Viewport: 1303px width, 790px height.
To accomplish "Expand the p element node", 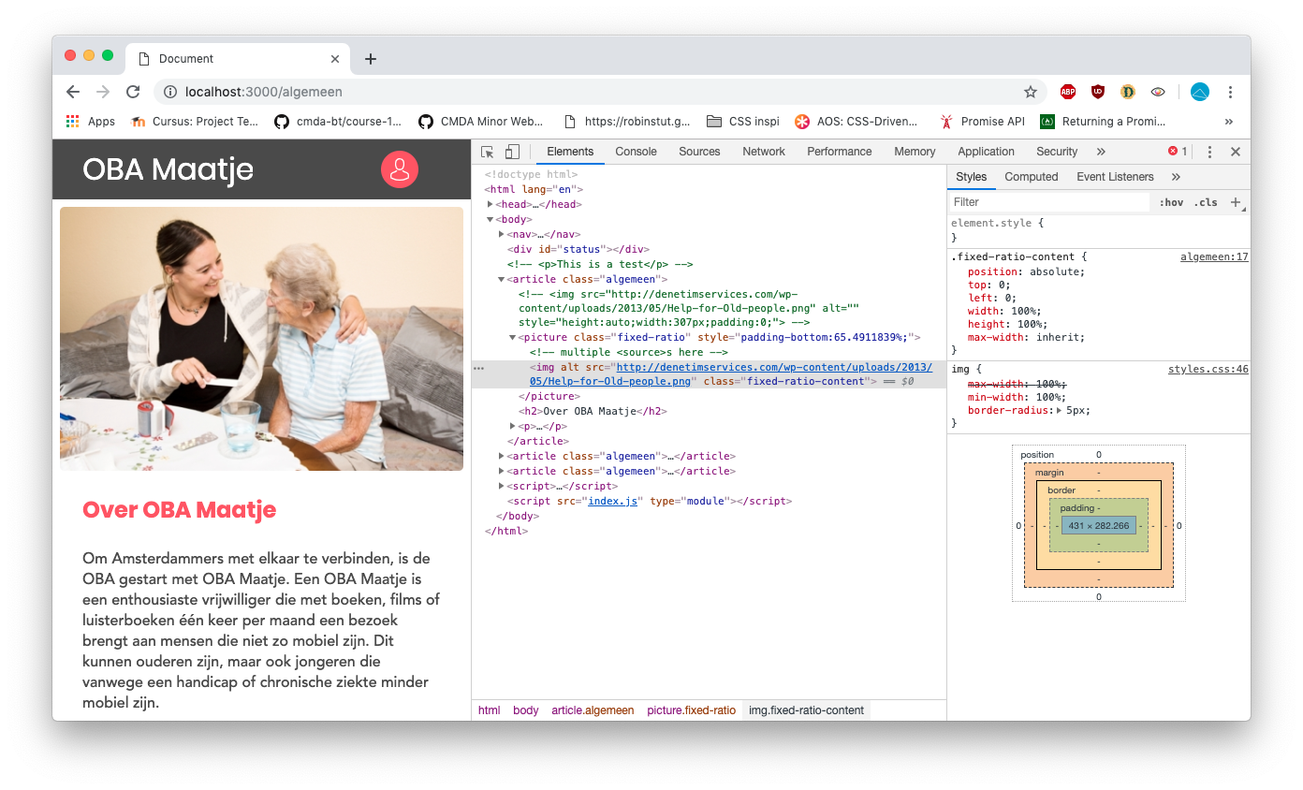I will tap(513, 426).
